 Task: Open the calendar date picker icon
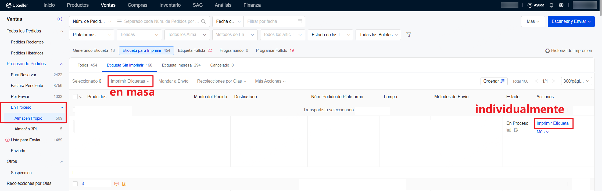[x=300, y=21]
